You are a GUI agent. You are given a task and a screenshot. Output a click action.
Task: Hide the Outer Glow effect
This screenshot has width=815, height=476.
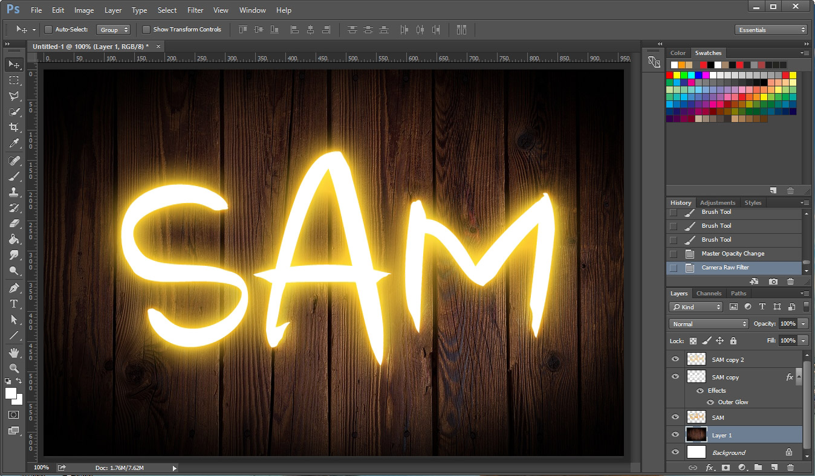tap(710, 402)
